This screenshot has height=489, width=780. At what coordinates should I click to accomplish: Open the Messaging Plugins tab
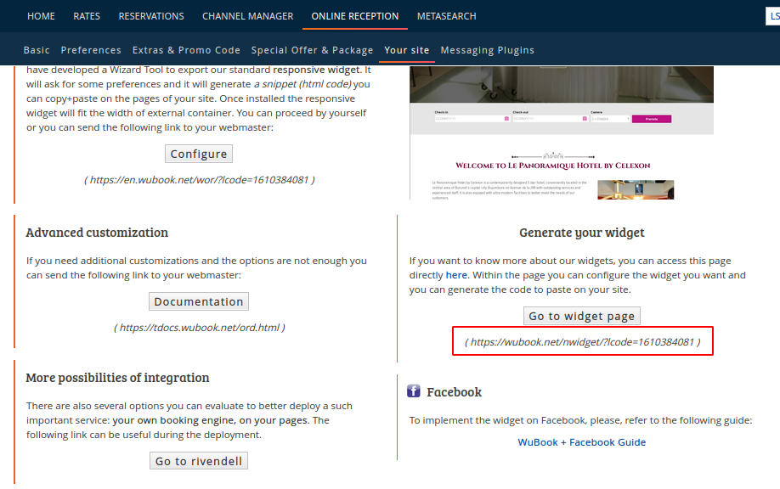pyautogui.click(x=488, y=50)
